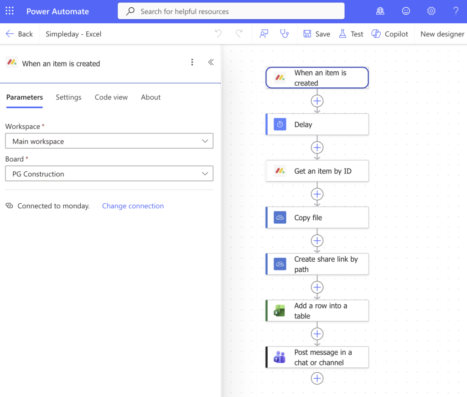Click the Copy file OneDrive icon
Image resolution: width=467 pixels, height=397 pixels.
click(280, 217)
